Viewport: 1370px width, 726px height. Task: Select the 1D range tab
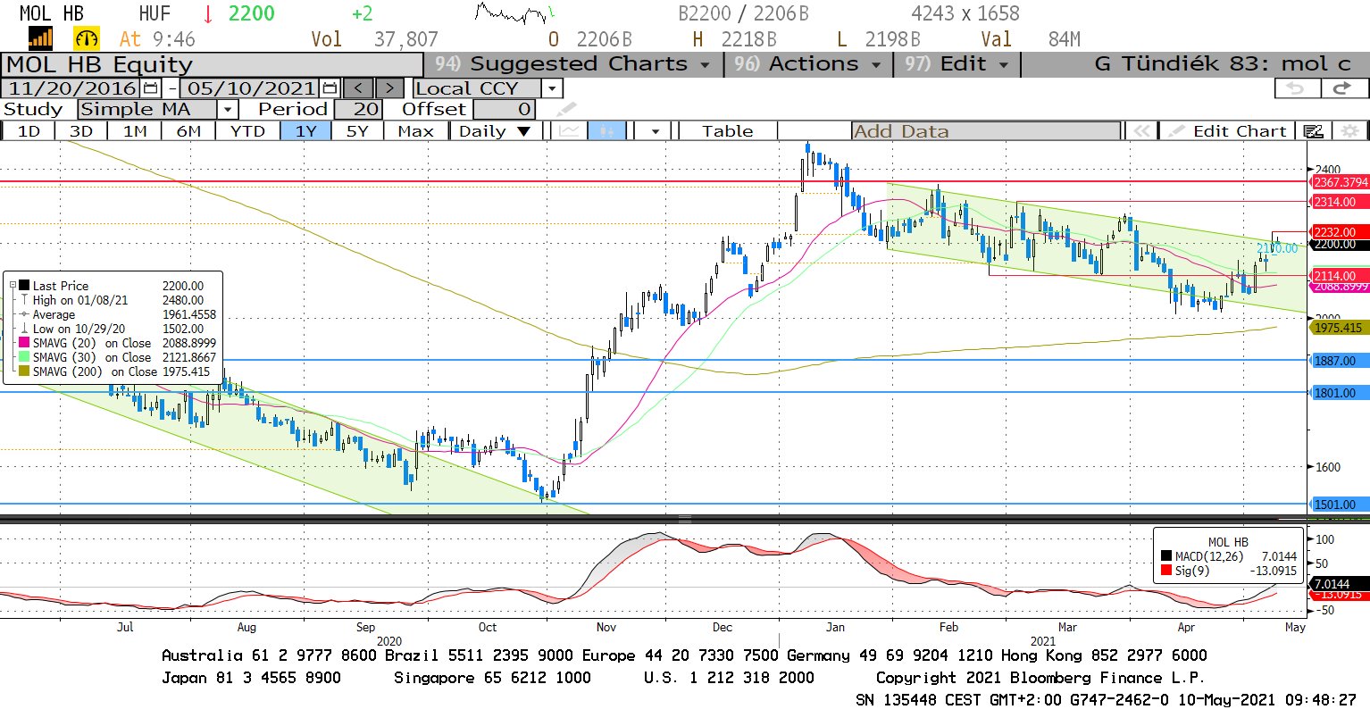tap(29, 131)
